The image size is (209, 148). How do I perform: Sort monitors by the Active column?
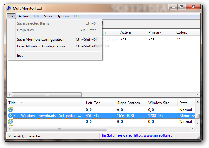point(132,32)
